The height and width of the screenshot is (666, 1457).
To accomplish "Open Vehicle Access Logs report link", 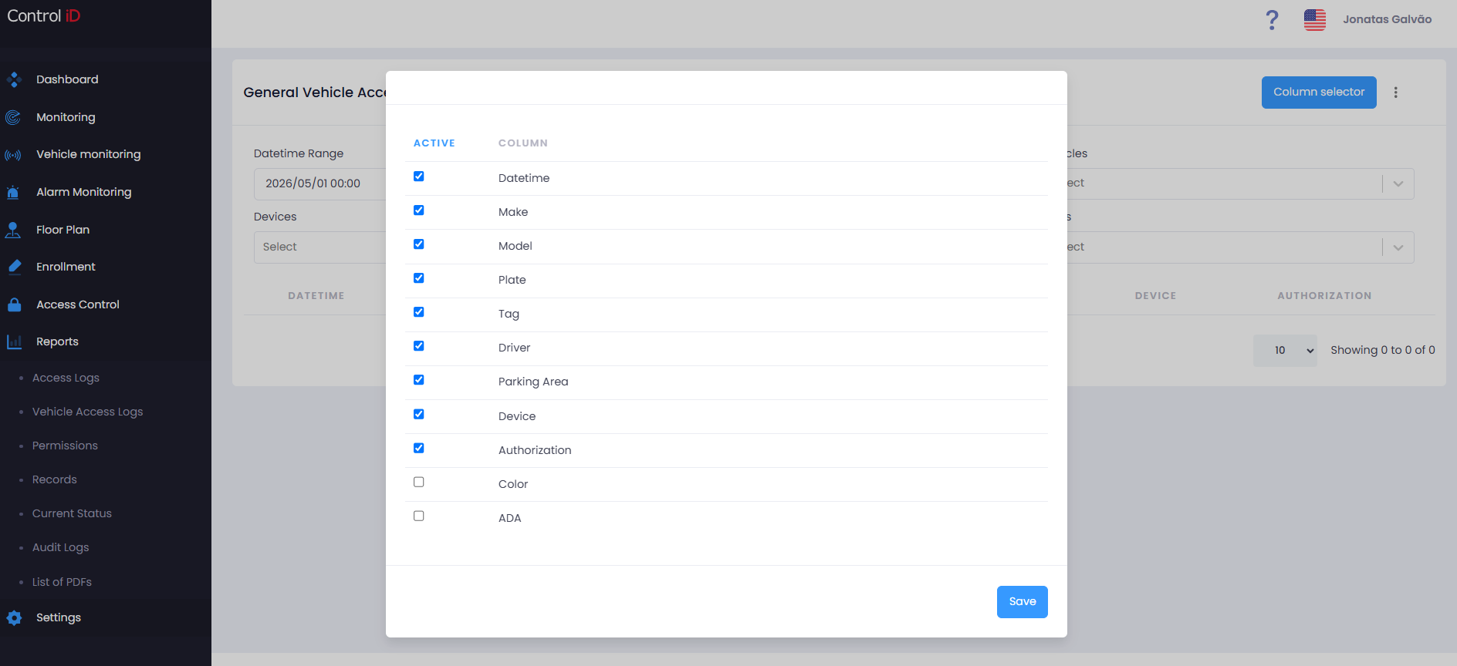I will pos(87,412).
